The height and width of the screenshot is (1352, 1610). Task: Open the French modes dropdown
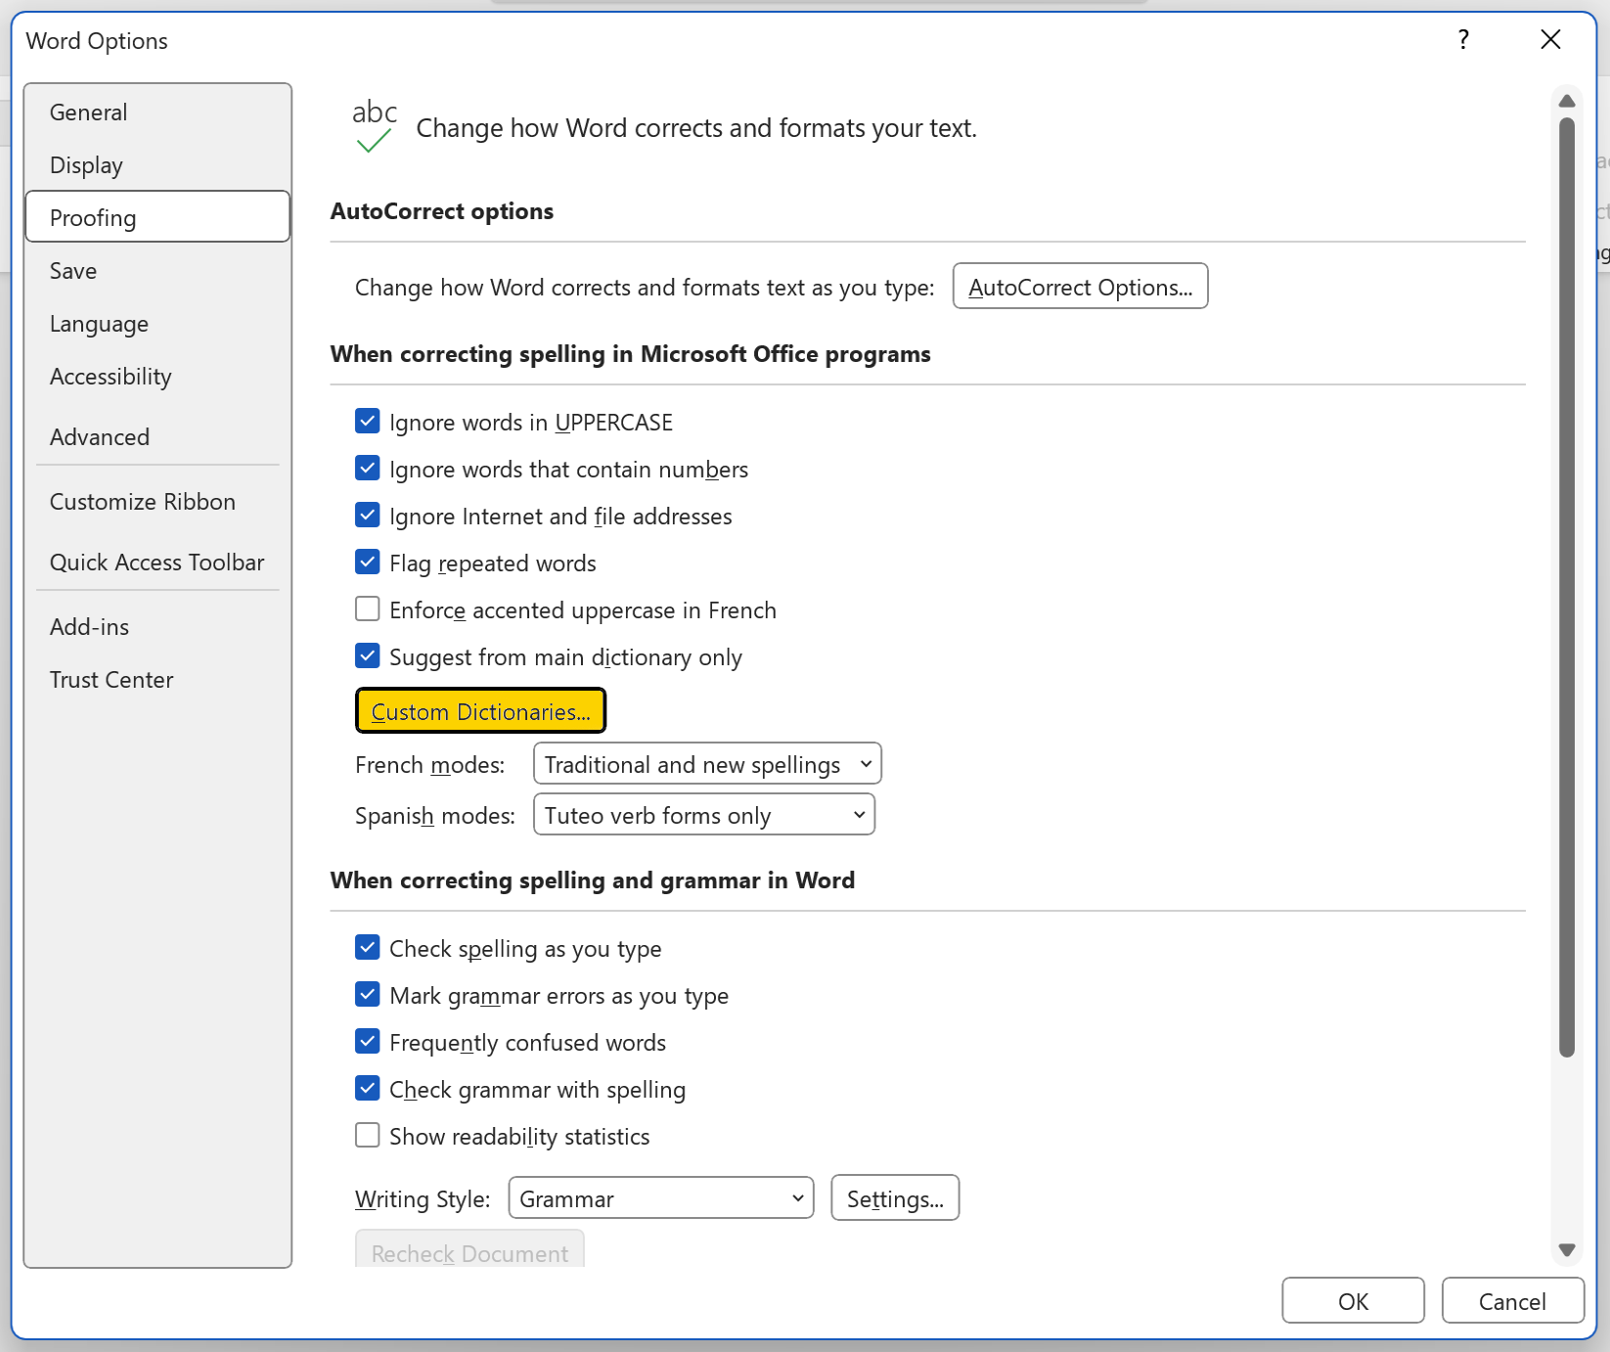[707, 764]
